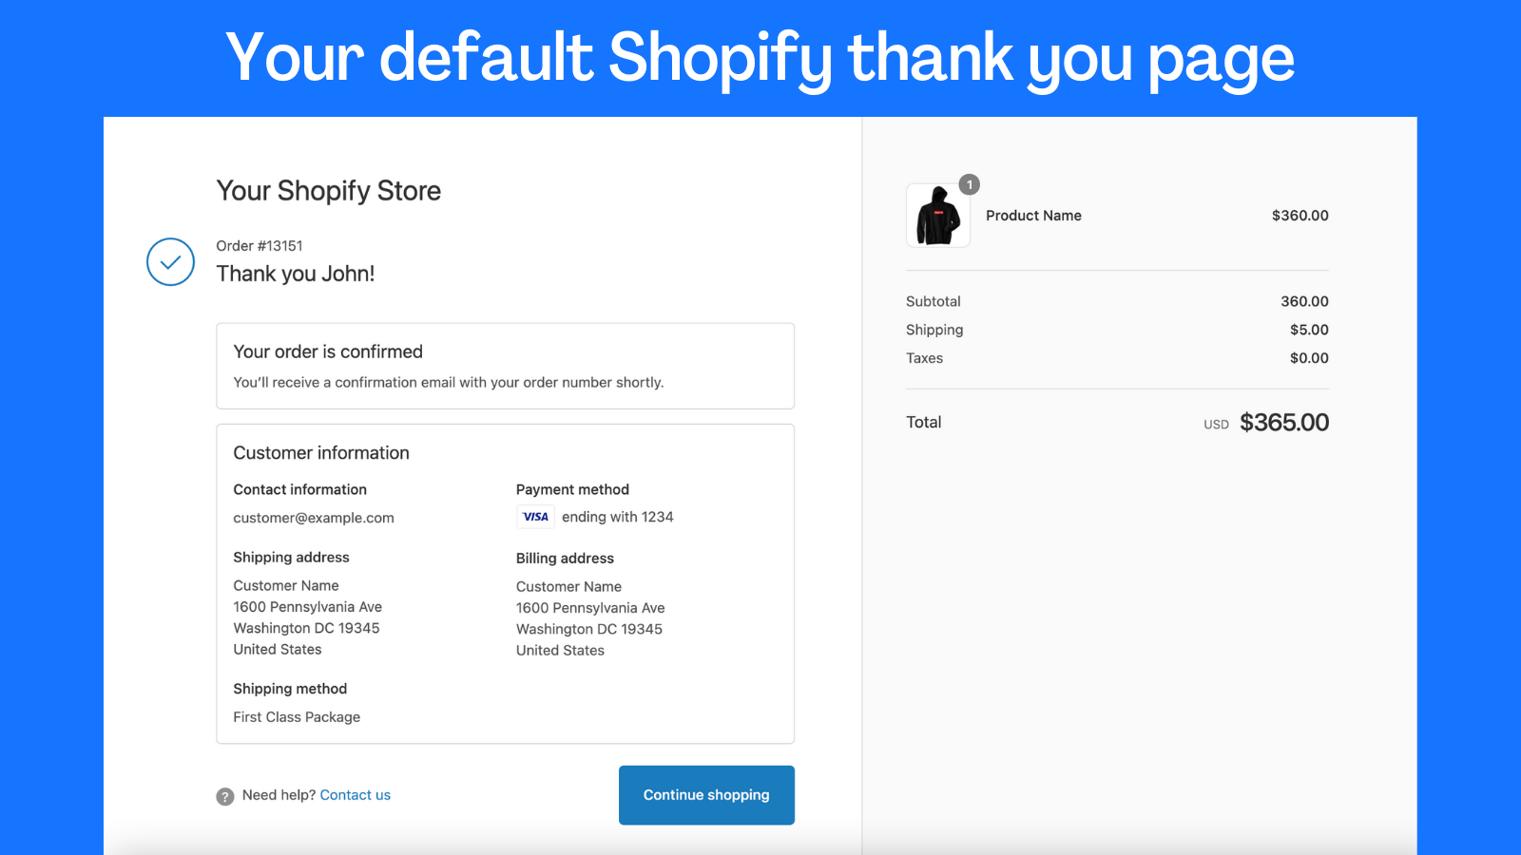Screen dimensions: 1521x855
Task: Click the quantity badge on product image
Action: tap(969, 184)
